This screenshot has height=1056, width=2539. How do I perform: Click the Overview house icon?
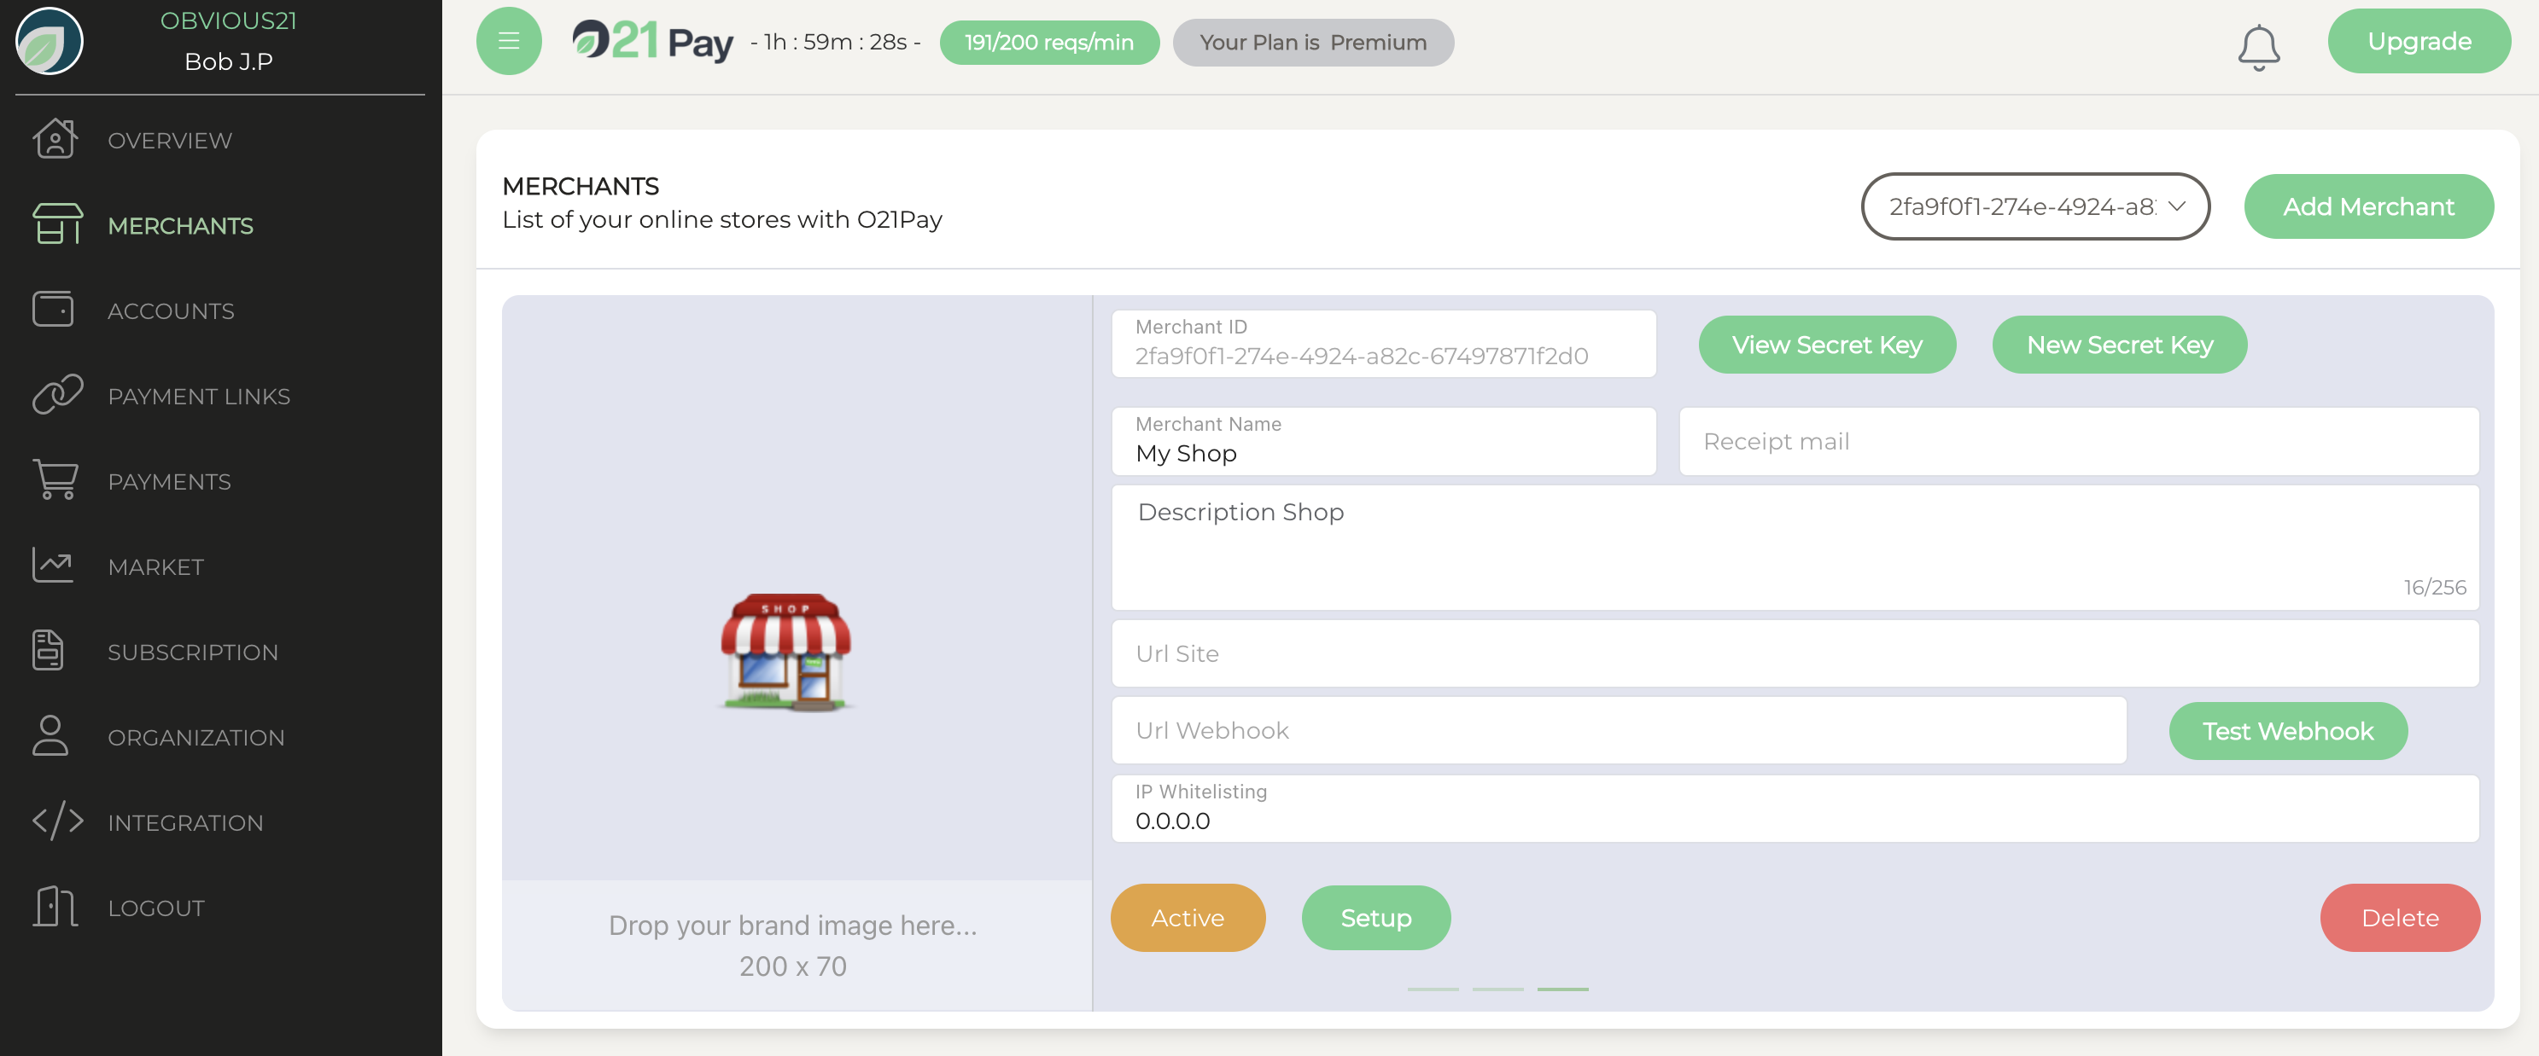point(55,139)
